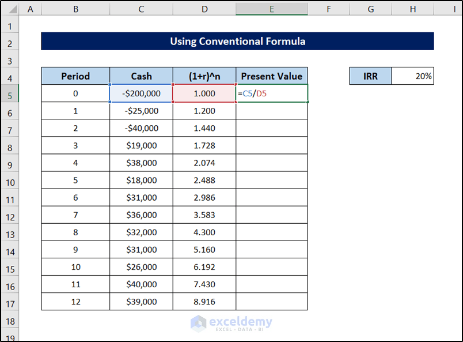Select the cell with value 8.916
The image size is (463, 342).
204,302
